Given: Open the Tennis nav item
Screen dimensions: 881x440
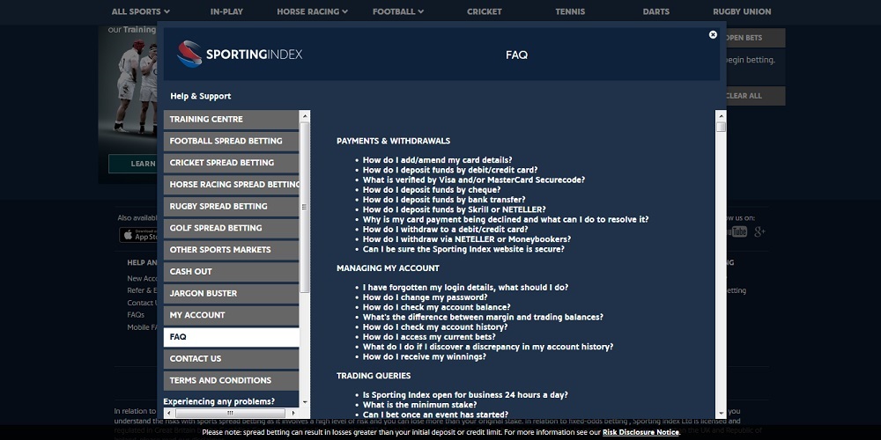Looking at the screenshot, I should [x=570, y=11].
